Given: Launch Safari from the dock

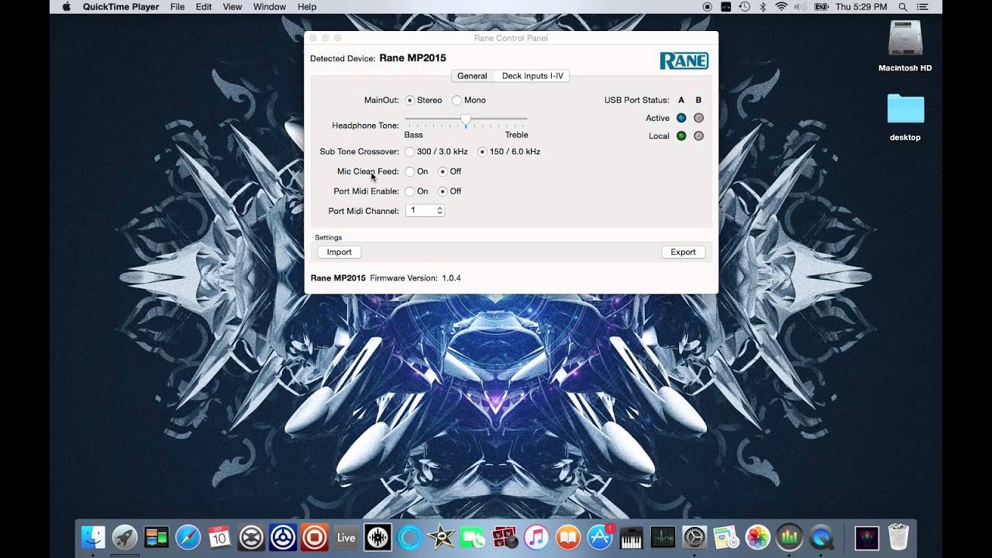Looking at the screenshot, I should click(188, 537).
